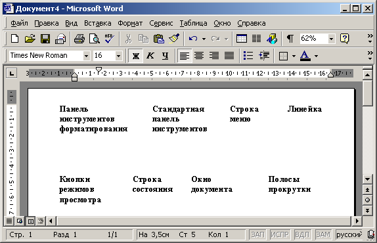Send document by e-mail icon

[x=60, y=39]
